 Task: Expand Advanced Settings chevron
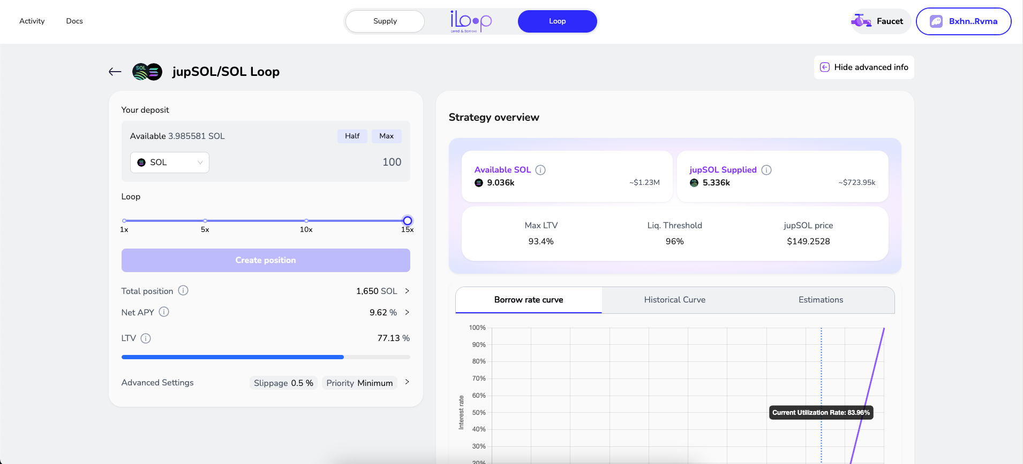coord(407,382)
